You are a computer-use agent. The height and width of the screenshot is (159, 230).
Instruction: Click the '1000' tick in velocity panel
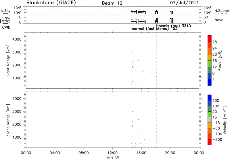17,137
